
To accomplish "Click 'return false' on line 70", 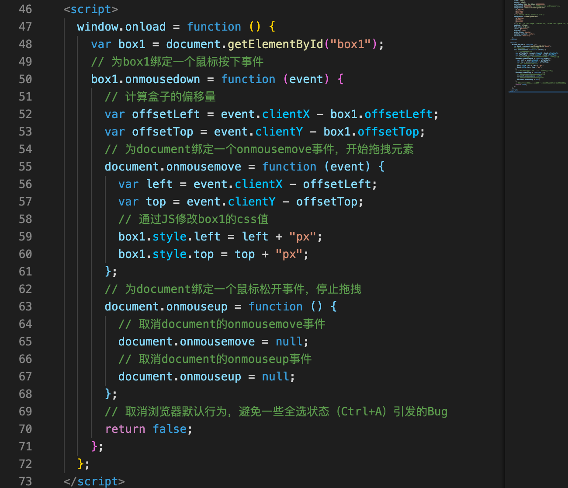I will [145, 429].
